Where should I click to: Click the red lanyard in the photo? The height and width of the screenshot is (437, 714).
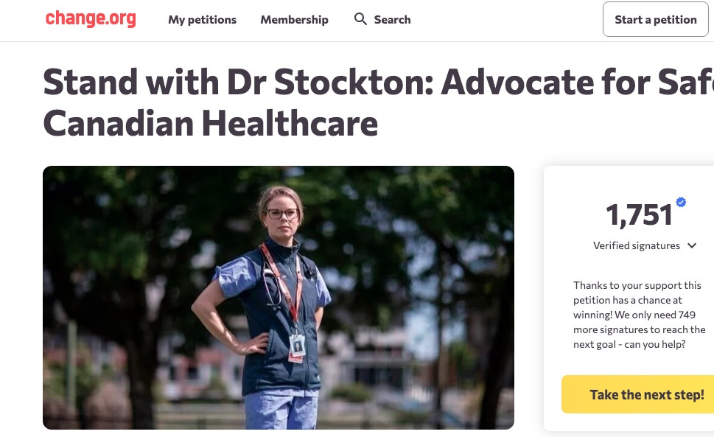click(283, 282)
